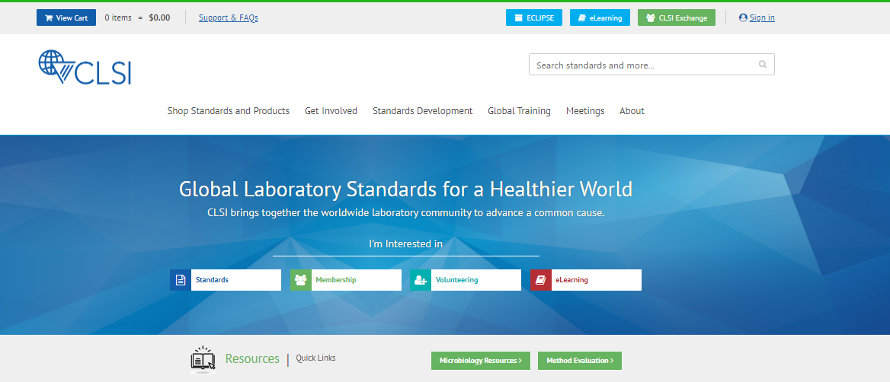The width and height of the screenshot is (890, 382).
Task: Click the green Resources heading
Action: [252, 358]
